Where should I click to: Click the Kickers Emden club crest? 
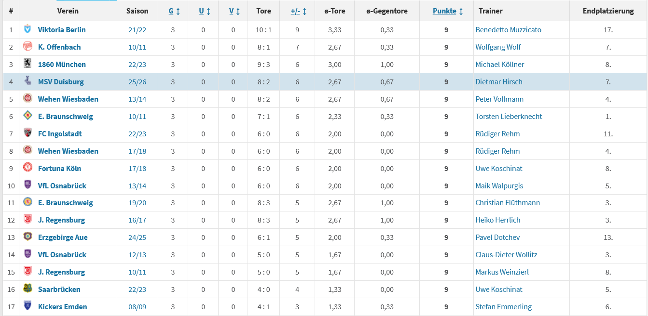pyautogui.click(x=28, y=306)
